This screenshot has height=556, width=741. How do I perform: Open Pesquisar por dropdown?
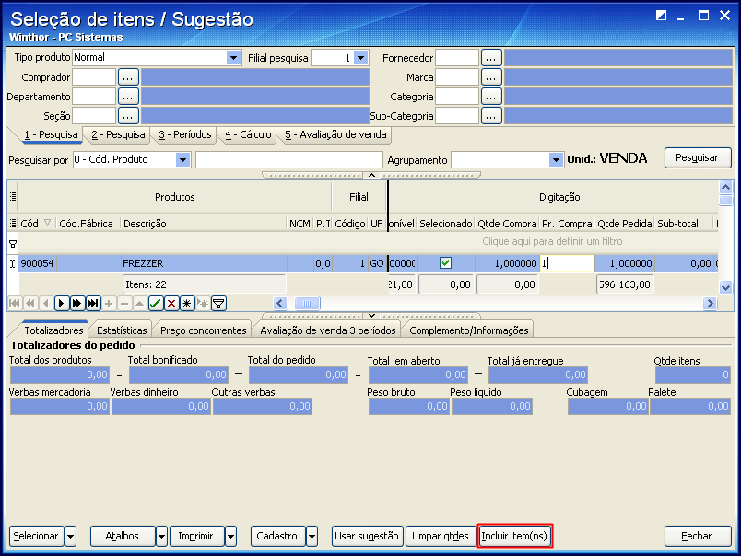[x=182, y=159]
